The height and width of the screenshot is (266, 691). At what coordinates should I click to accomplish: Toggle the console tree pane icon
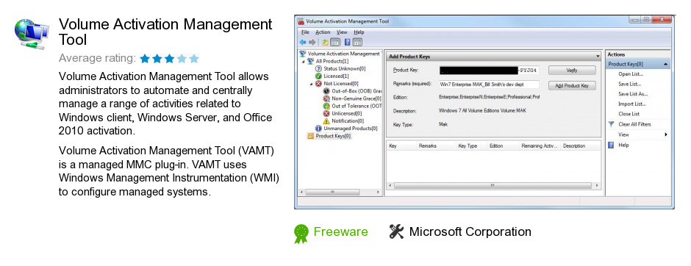[x=334, y=43]
